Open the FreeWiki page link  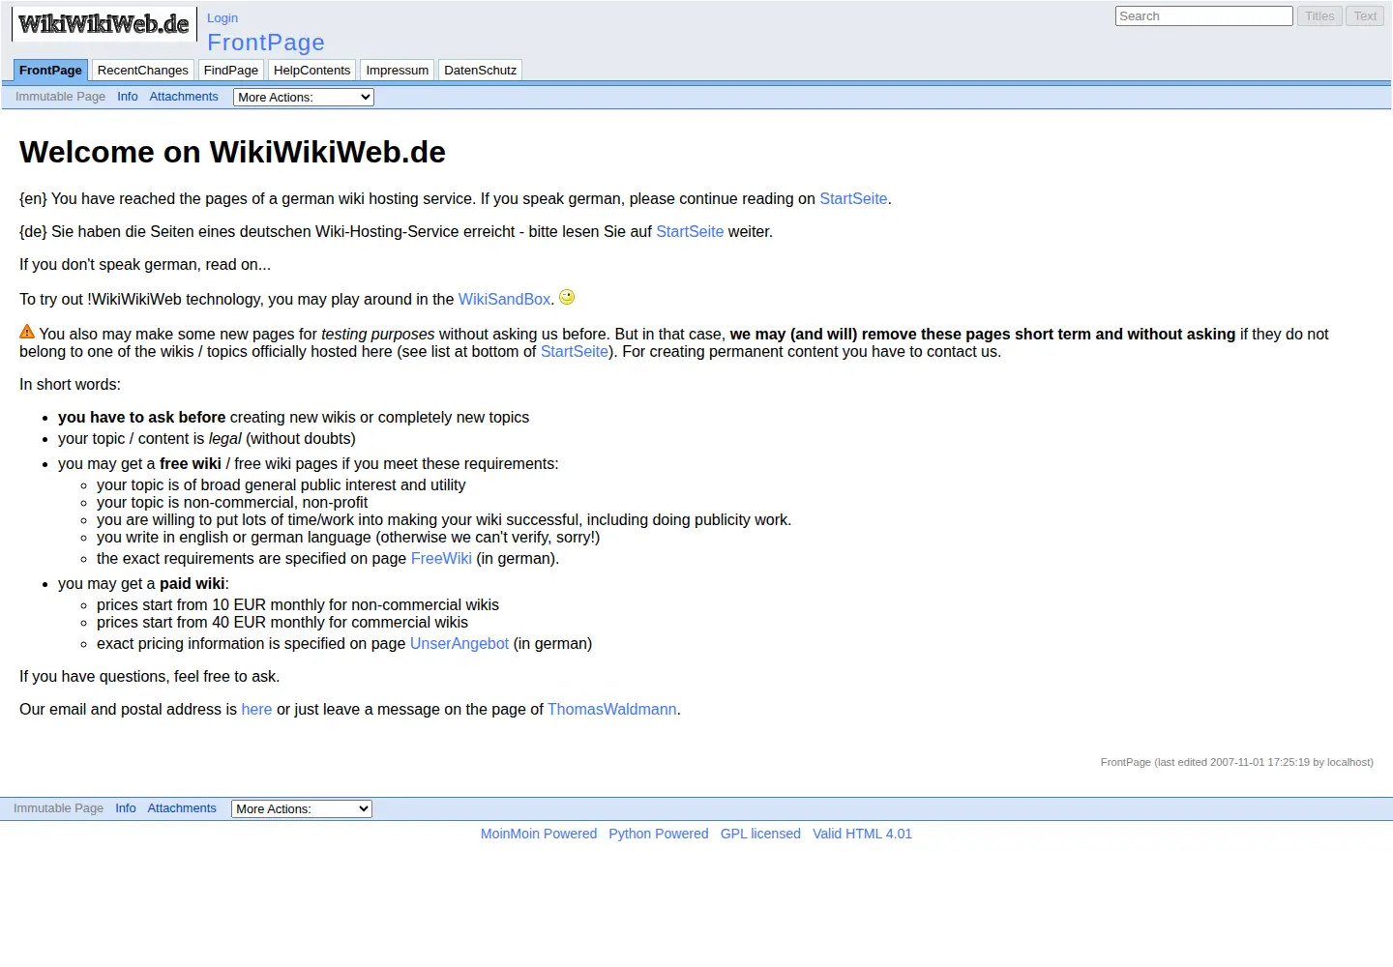click(x=441, y=558)
